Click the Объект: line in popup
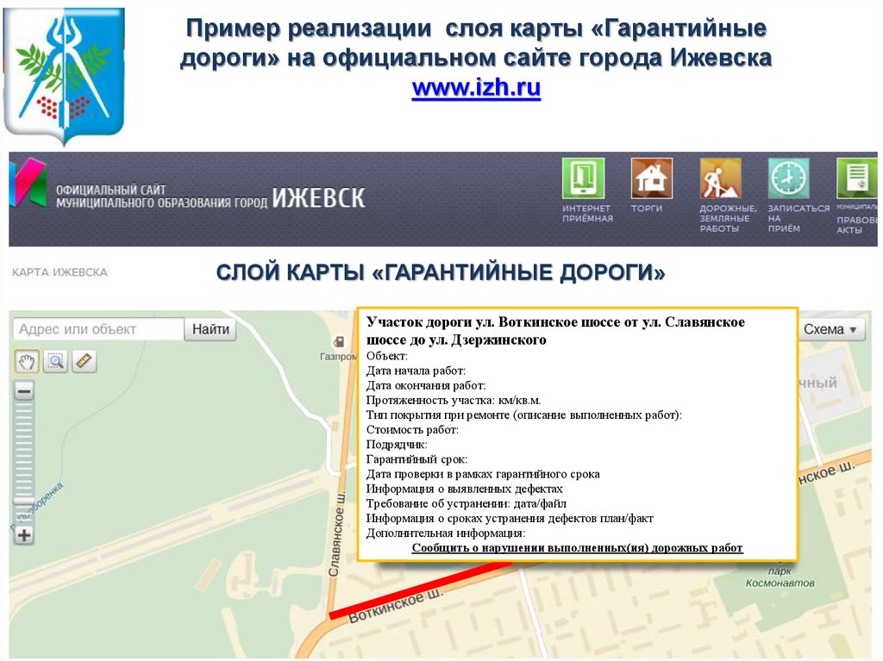 click(387, 357)
